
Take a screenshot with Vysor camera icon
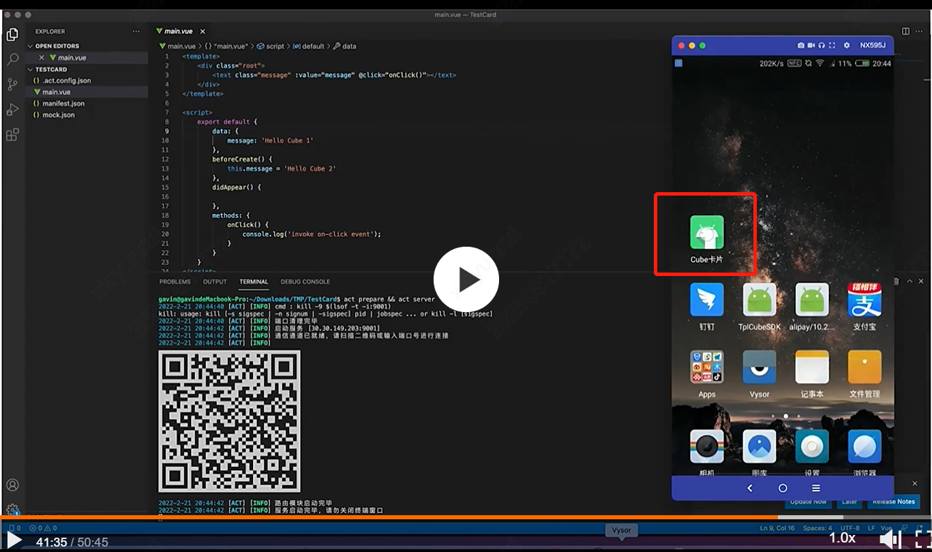[x=800, y=46]
